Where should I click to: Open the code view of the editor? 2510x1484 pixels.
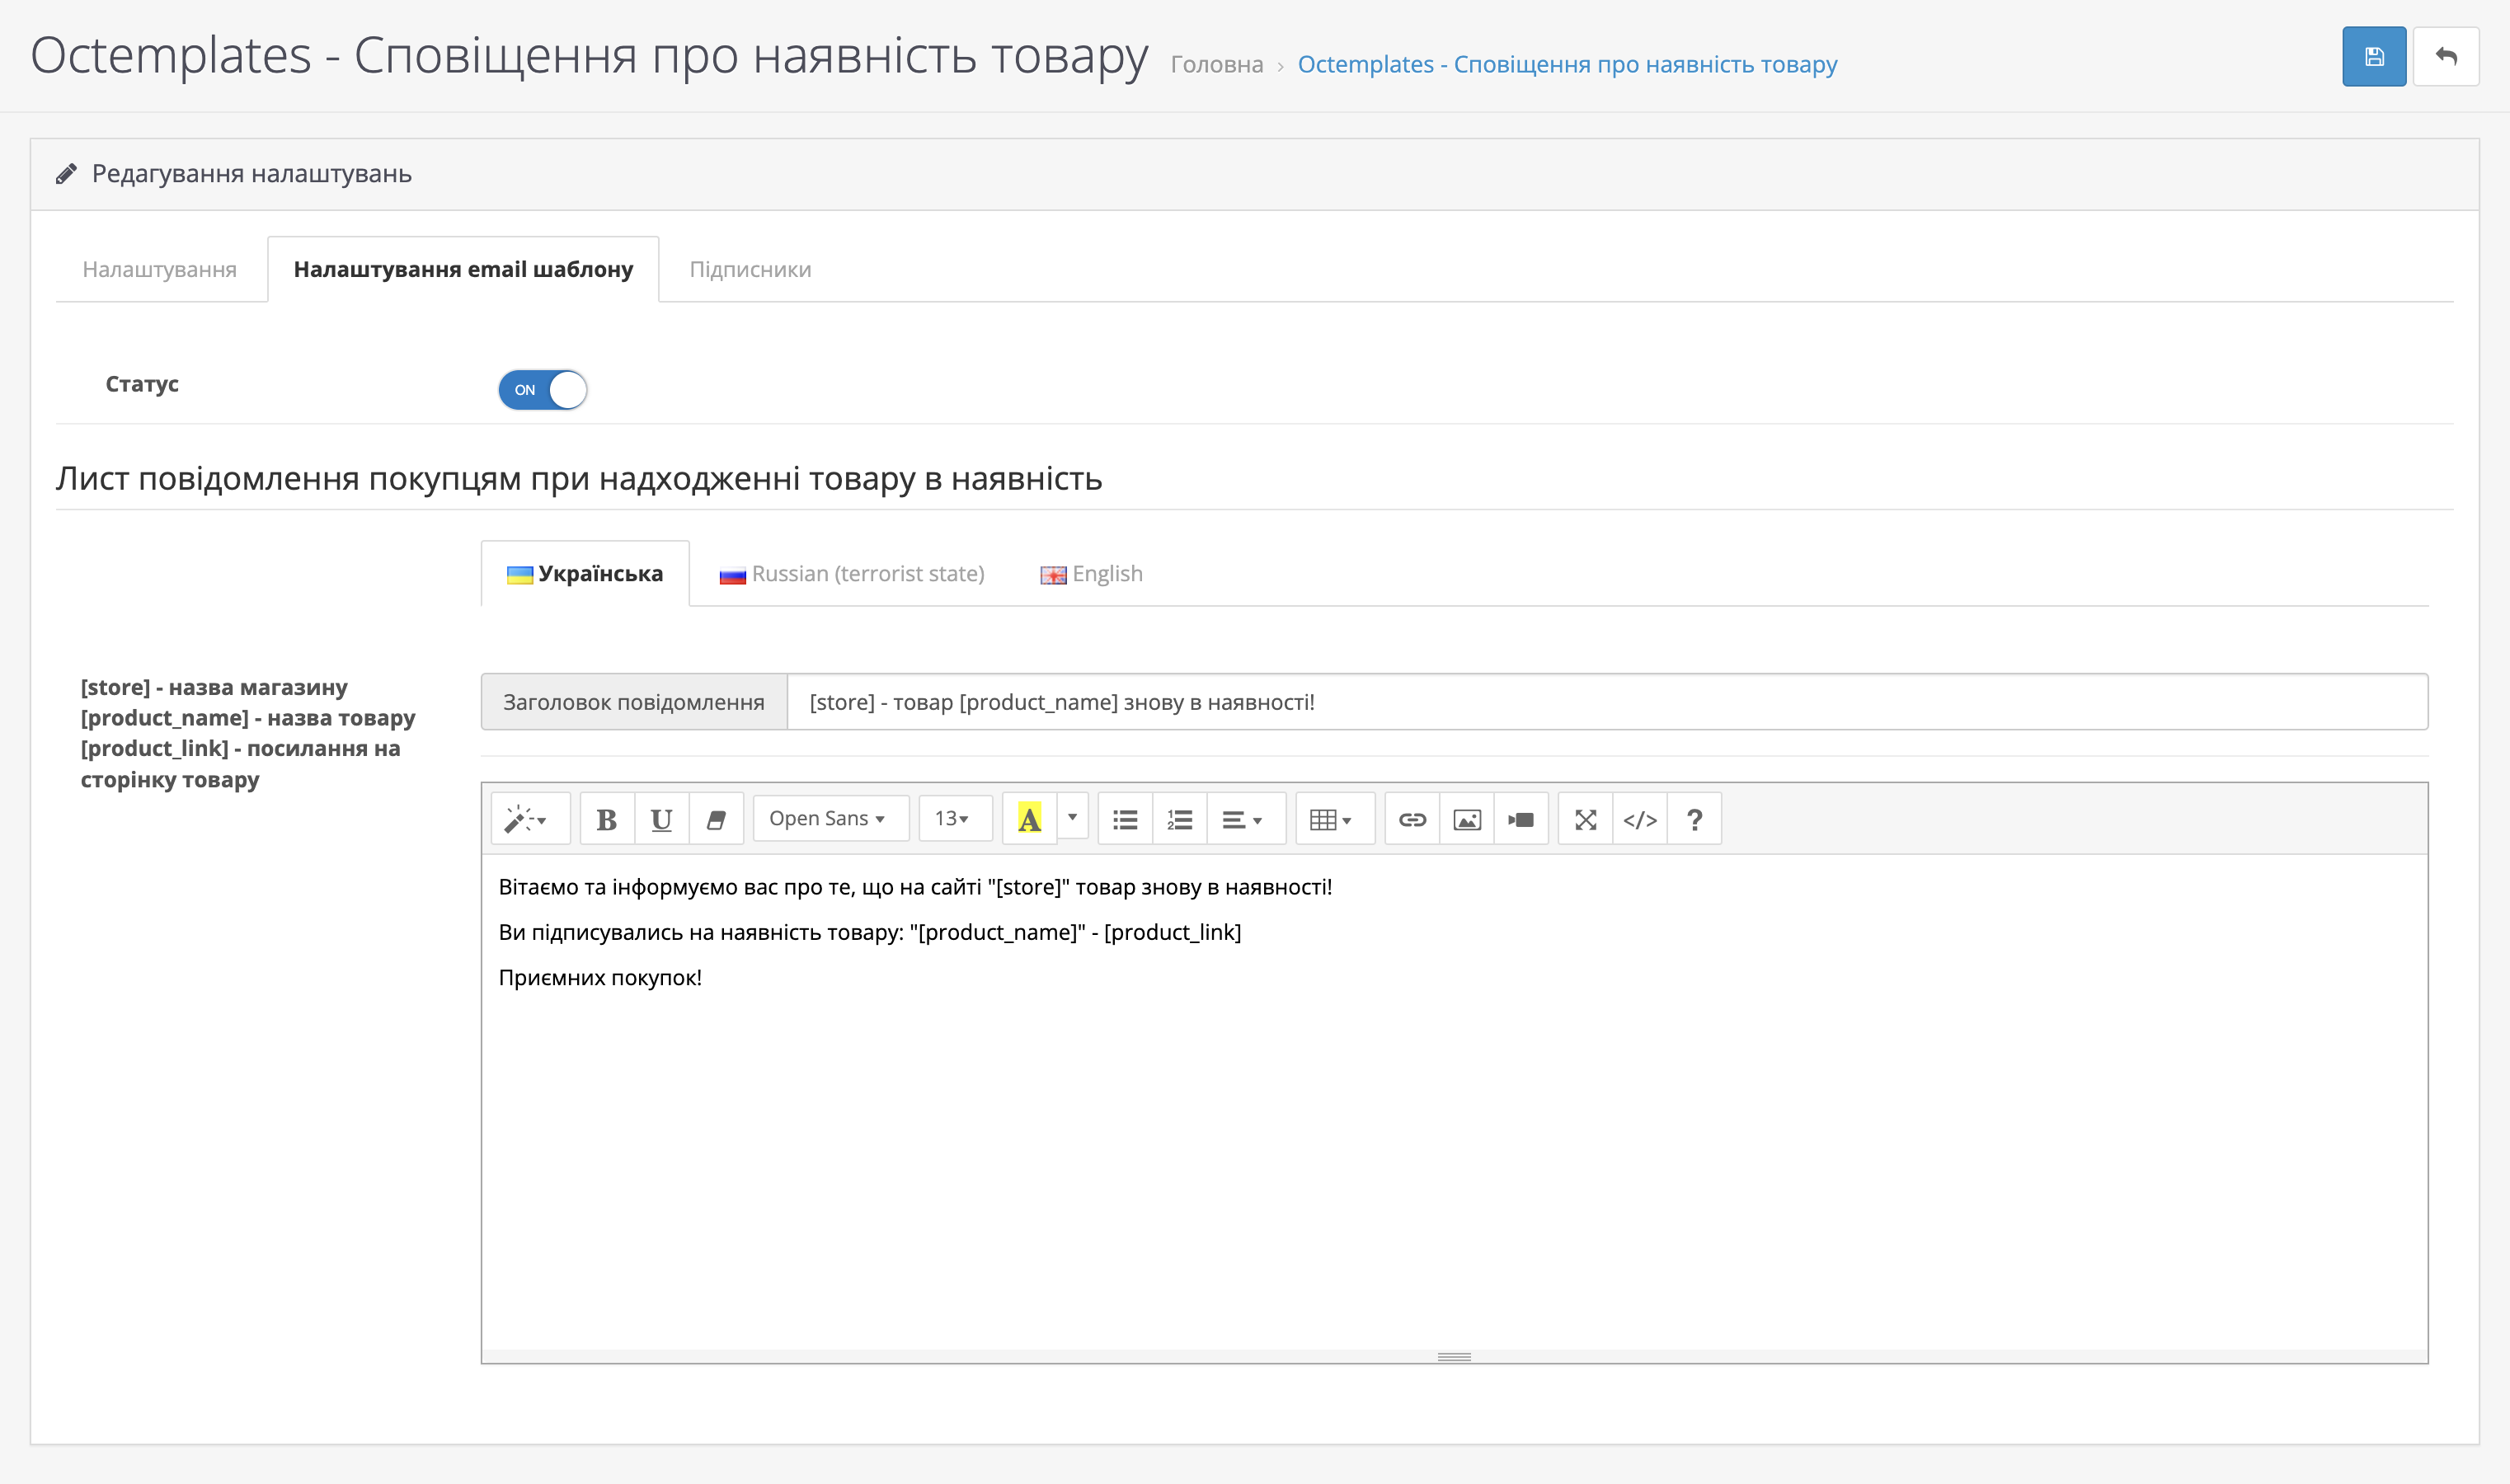click(x=1639, y=819)
